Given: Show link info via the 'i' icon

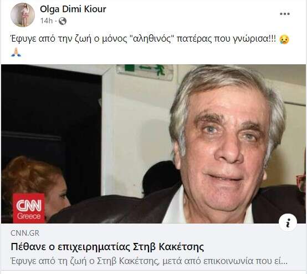Looking at the screenshot, I should 288,223.
